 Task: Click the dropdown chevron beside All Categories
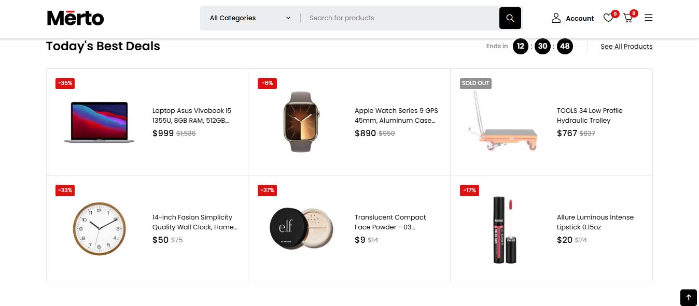[x=288, y=18]
